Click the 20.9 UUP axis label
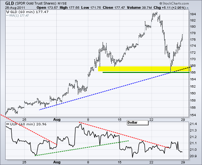202x165 pixels. (193, 156)
